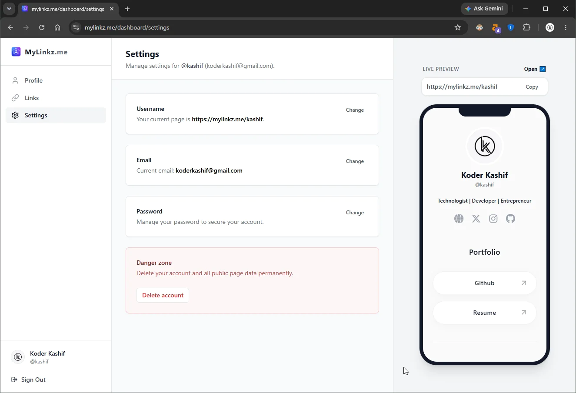Click the MyLinkz.me logo icon
Viewport: 576px width, 393px height.
click(x=16, y=52)
